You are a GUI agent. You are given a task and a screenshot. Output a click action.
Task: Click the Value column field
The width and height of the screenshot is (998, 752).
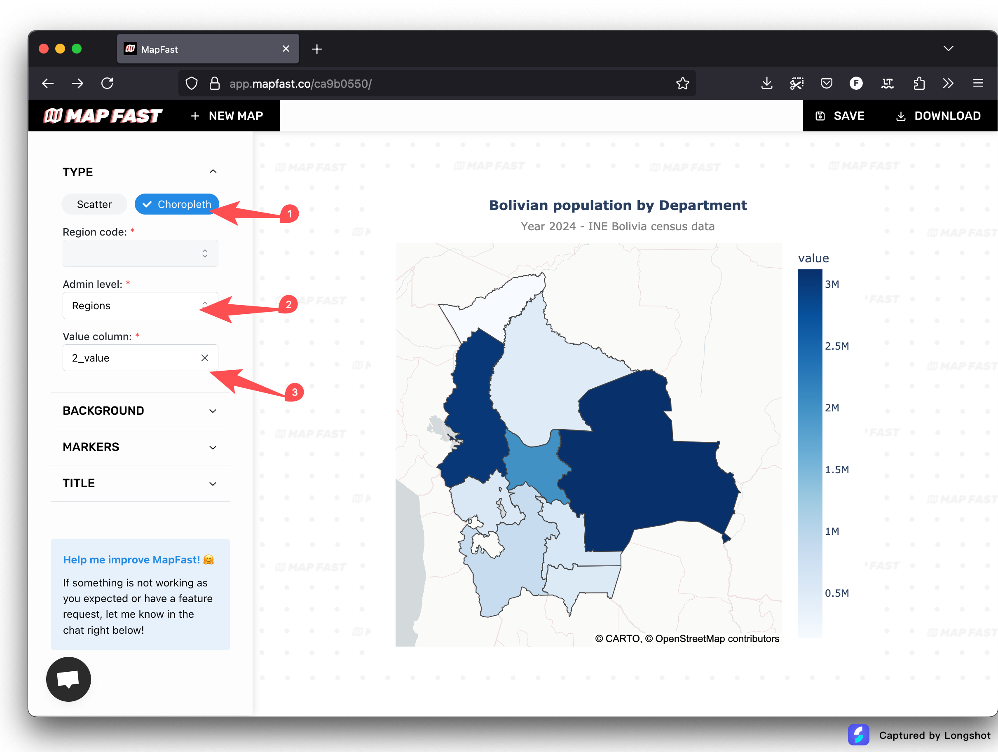pyautogui.click(x=141, y=358)
